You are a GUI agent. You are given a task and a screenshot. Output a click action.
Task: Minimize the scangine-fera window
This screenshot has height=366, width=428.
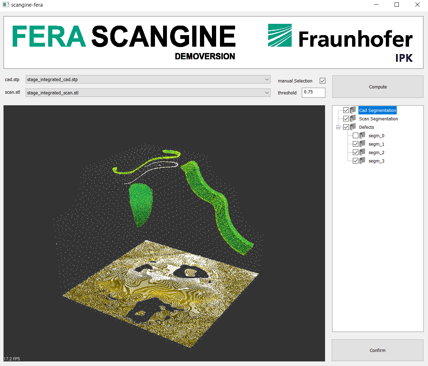(x=376, y=5)
